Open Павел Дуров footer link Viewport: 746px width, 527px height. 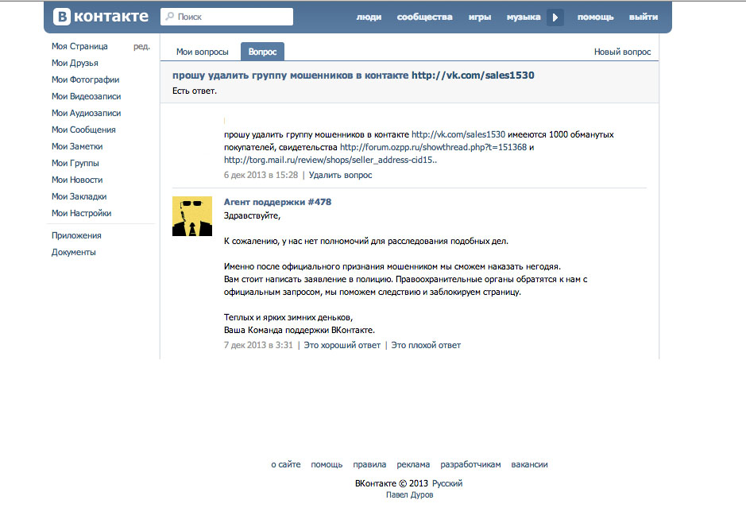[x=410, y=494]
